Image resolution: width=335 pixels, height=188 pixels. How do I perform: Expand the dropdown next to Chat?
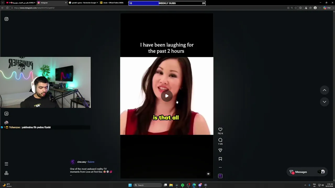point(333,8)
